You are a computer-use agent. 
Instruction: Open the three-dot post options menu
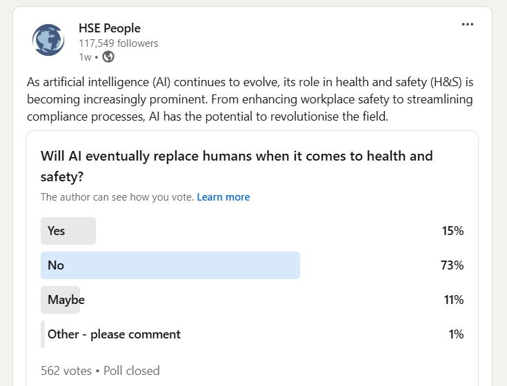coord(468,25)
